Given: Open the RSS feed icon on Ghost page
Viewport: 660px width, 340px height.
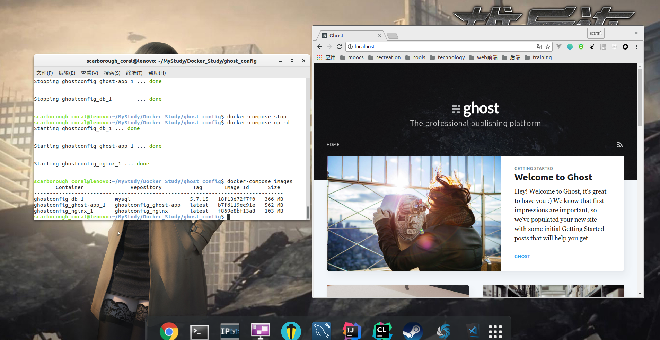Looking at the screenshot, I should coord(619,145).
